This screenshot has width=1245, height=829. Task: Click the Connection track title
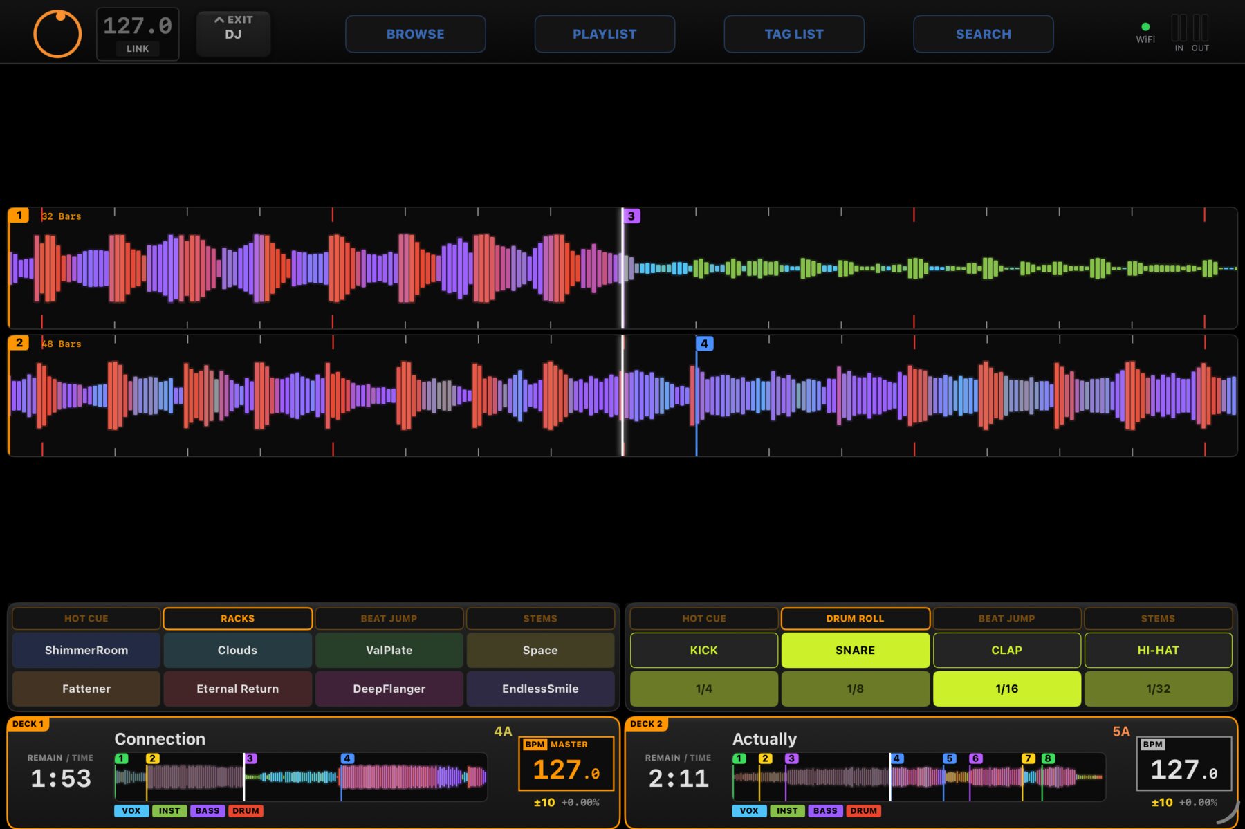160,738
